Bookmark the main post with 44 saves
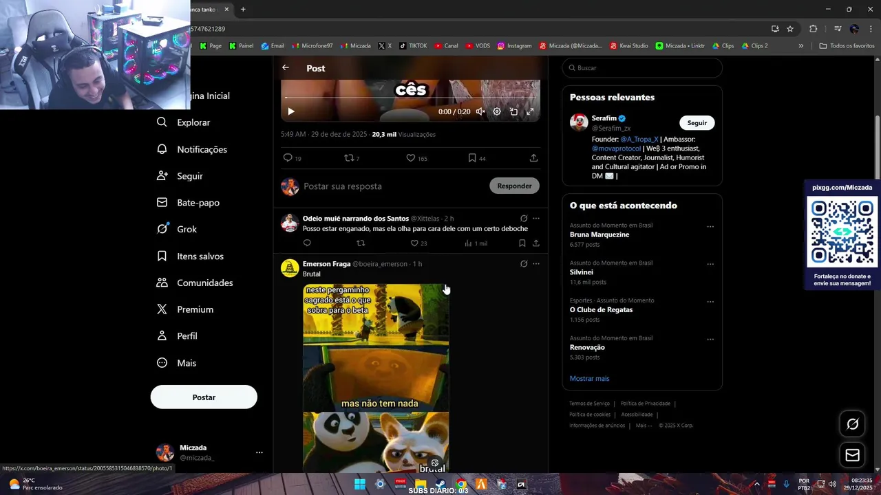The height and width of the screenshot is (495, 881). (x=476, y=158)
